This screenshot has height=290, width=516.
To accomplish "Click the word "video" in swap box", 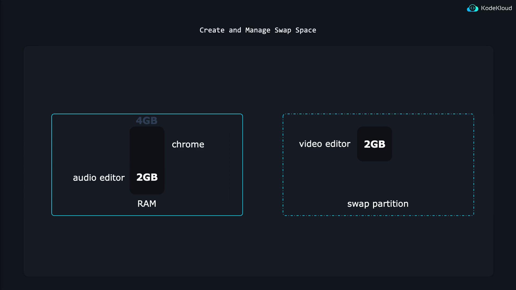I will click(x=310, y=144).
